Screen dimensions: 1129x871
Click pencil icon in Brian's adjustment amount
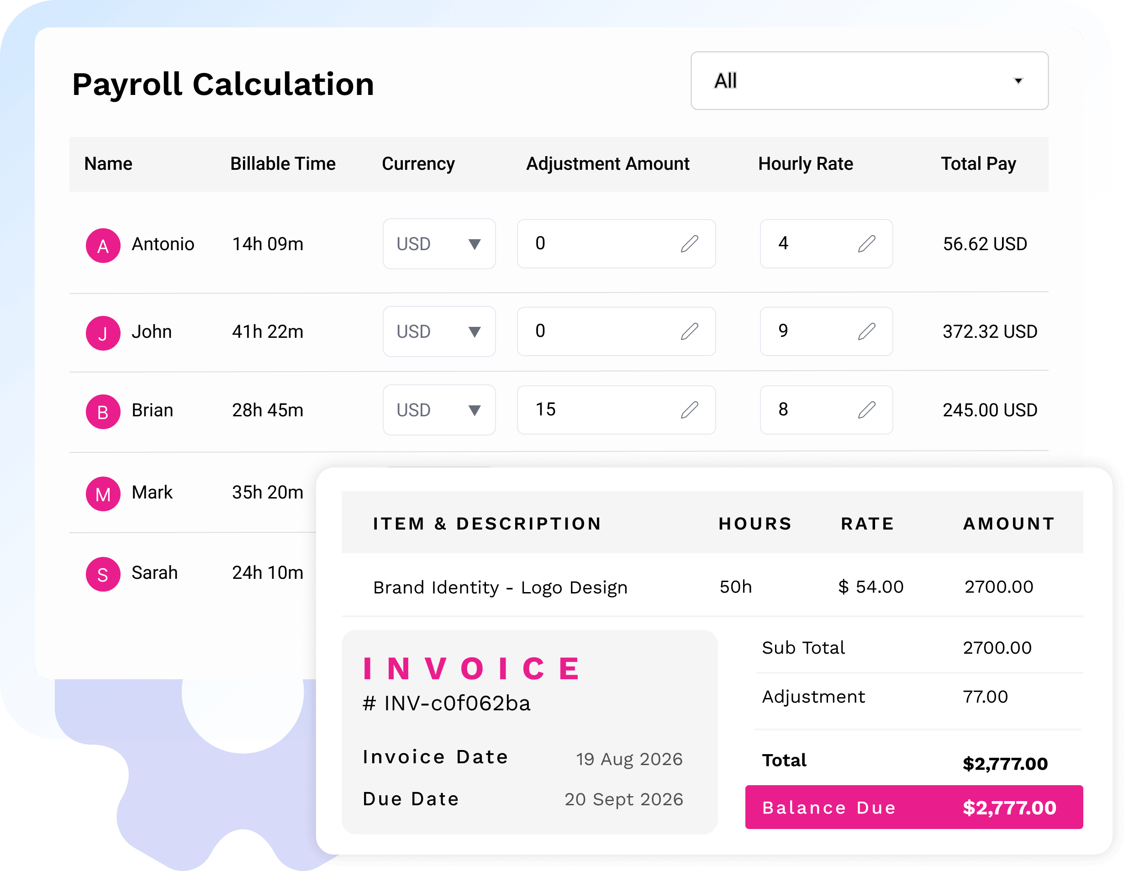[x=690, y=409]
